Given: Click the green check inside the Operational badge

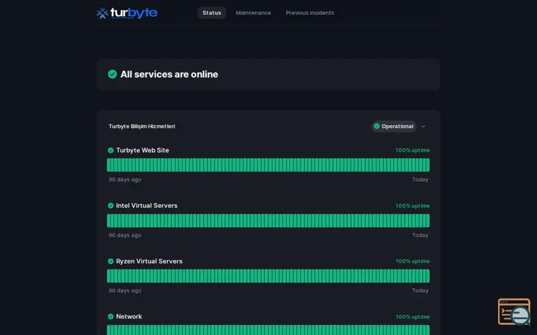Looking at the screenshot, I should pos(377,126).
